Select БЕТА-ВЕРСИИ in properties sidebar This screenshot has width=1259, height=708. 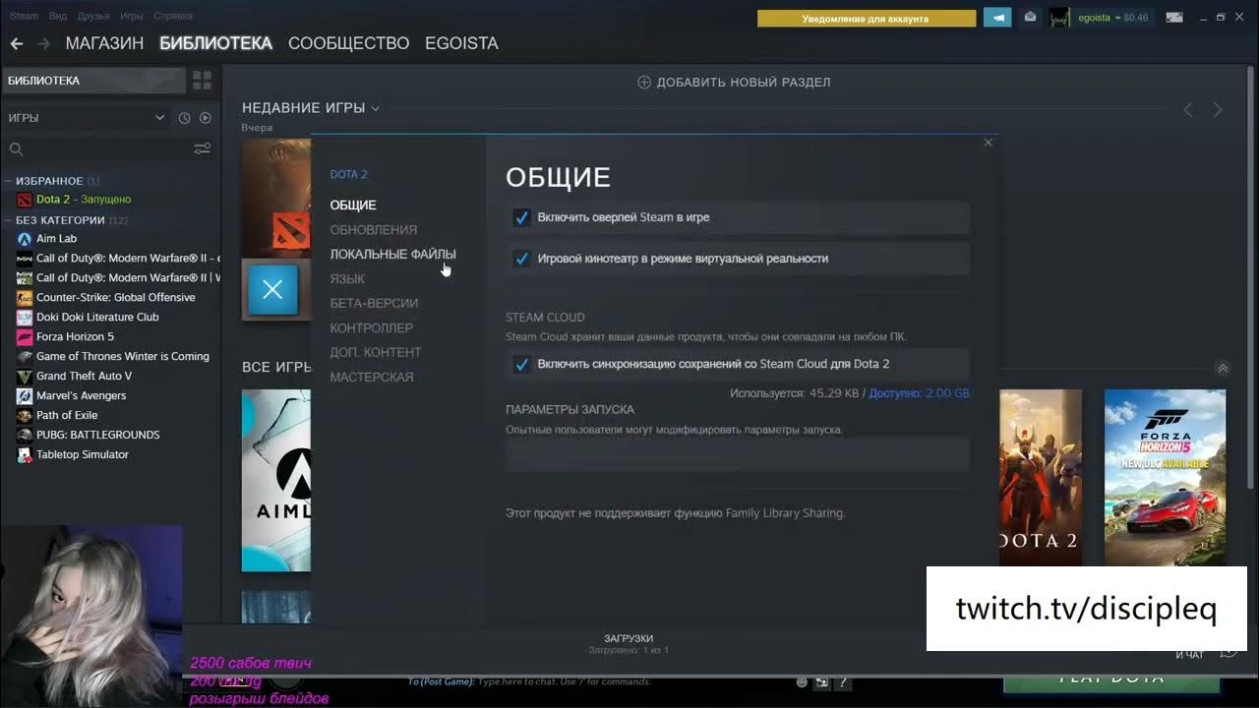click(x=374, y=304)
